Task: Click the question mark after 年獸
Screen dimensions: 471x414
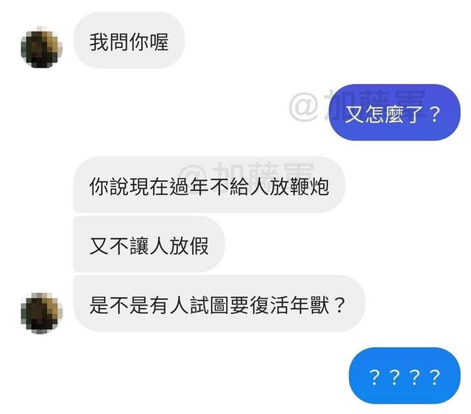Action: (x=339, y=305)
